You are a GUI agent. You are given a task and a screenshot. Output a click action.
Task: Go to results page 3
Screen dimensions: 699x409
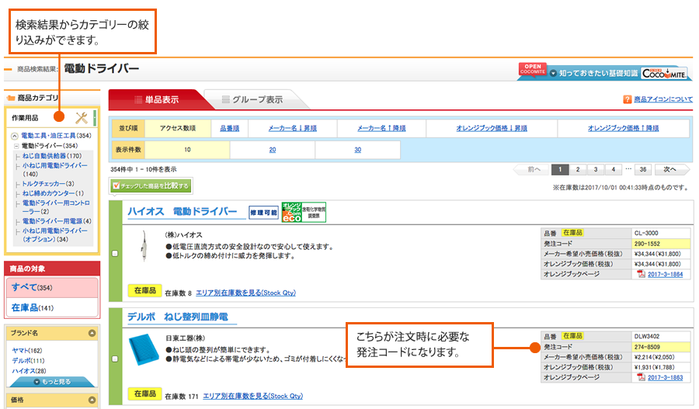596,169
